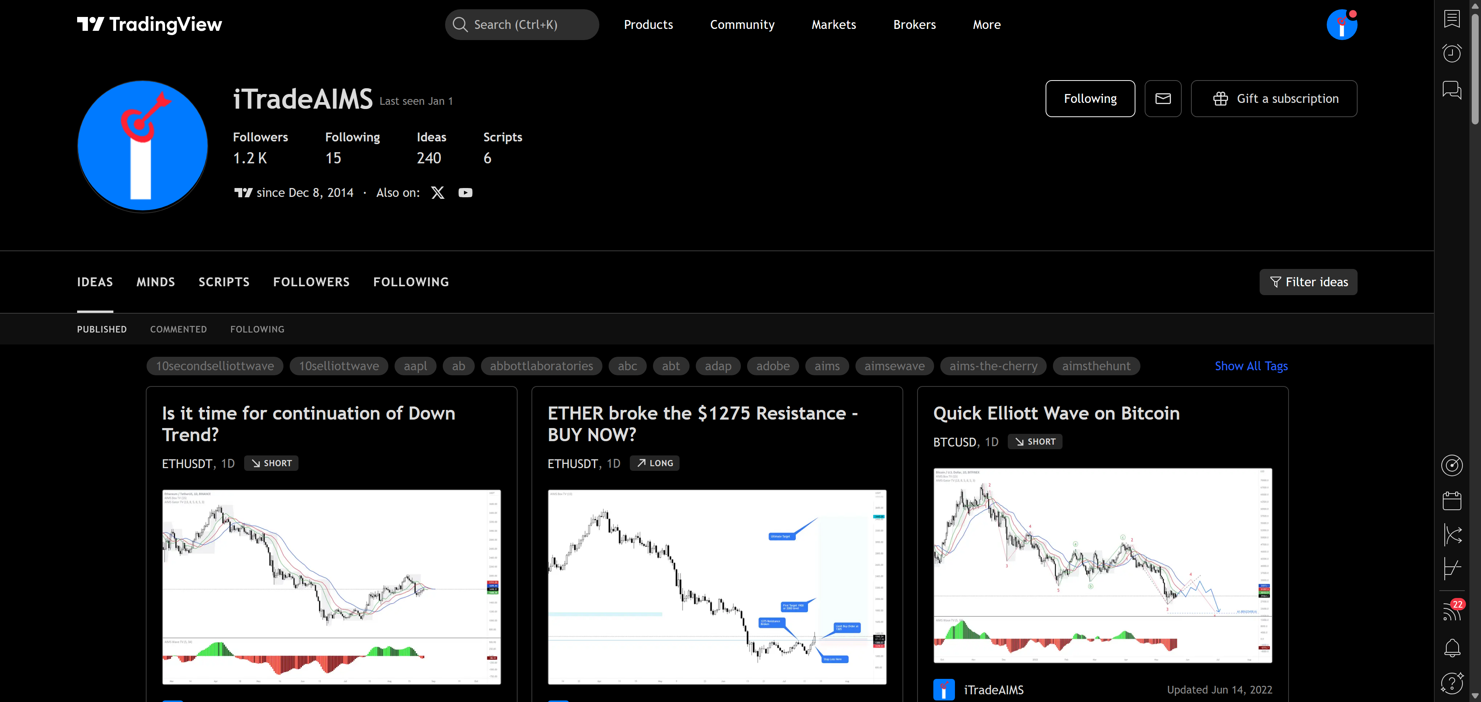Open idea 'ETHER broke the $1275 Resistance'
The image size is (1481, 702).
coord(703,423)
